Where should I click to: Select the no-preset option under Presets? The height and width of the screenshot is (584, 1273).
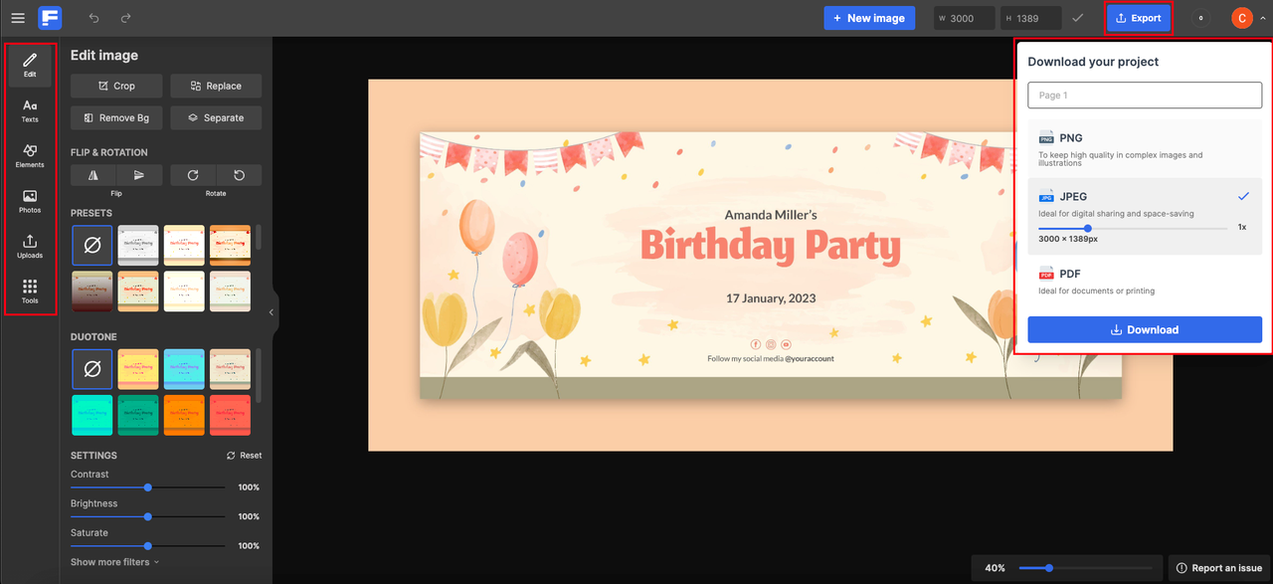92,245
